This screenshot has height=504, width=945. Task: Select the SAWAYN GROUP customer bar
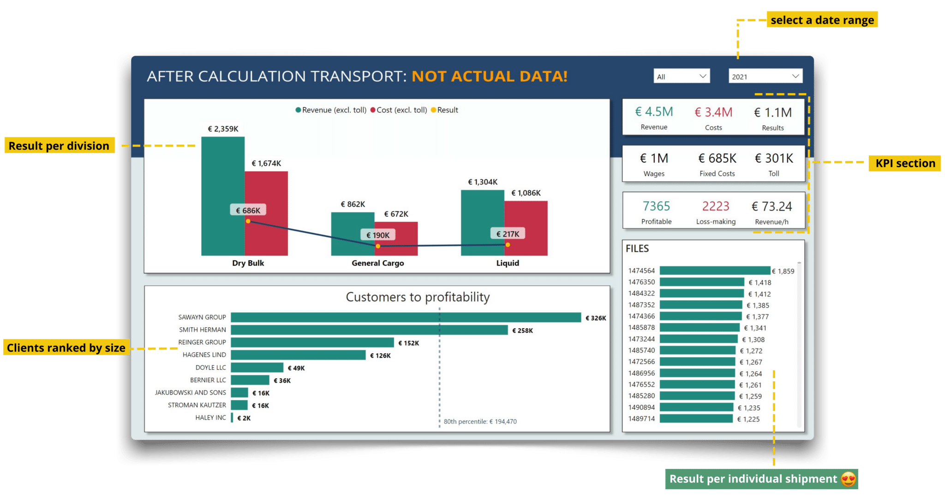click(406, 317)
